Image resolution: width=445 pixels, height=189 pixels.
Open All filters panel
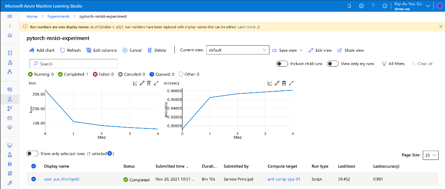tap(393, 64)
